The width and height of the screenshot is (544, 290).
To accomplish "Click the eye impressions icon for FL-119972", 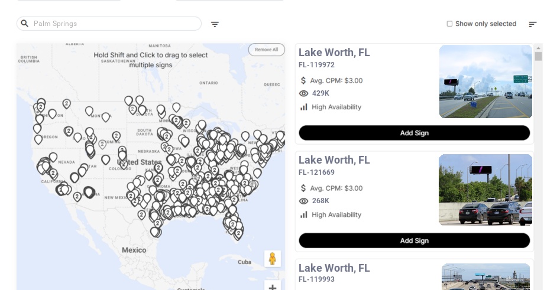I will point(304,93).
